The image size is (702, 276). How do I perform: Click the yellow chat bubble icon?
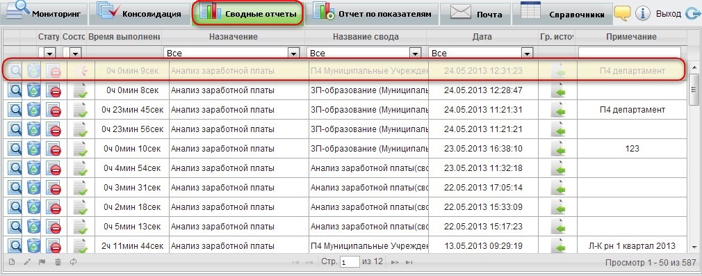click(622, 13)
